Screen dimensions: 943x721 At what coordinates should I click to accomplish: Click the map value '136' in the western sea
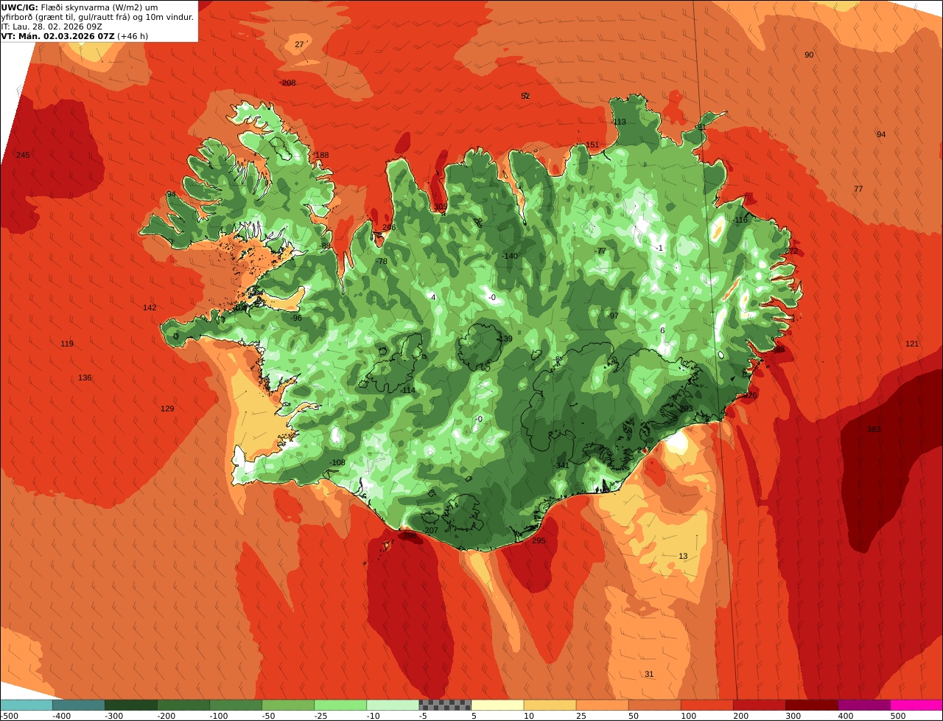(x=85, y=377)
